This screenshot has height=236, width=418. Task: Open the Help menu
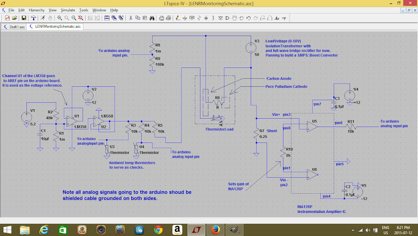coord(114,10)
